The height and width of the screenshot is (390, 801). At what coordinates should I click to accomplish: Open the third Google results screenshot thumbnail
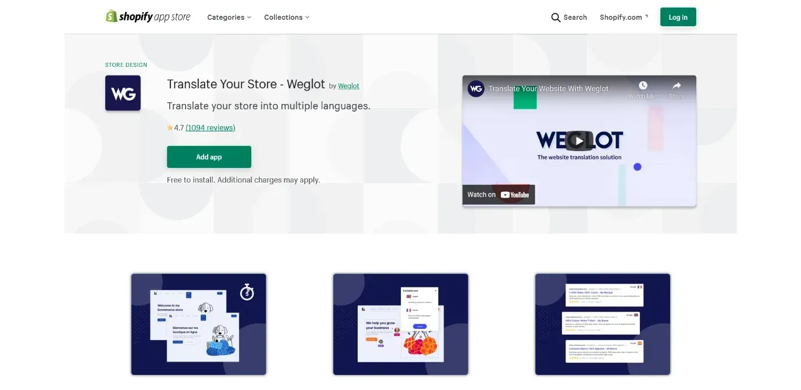click(x=603, y=324)
